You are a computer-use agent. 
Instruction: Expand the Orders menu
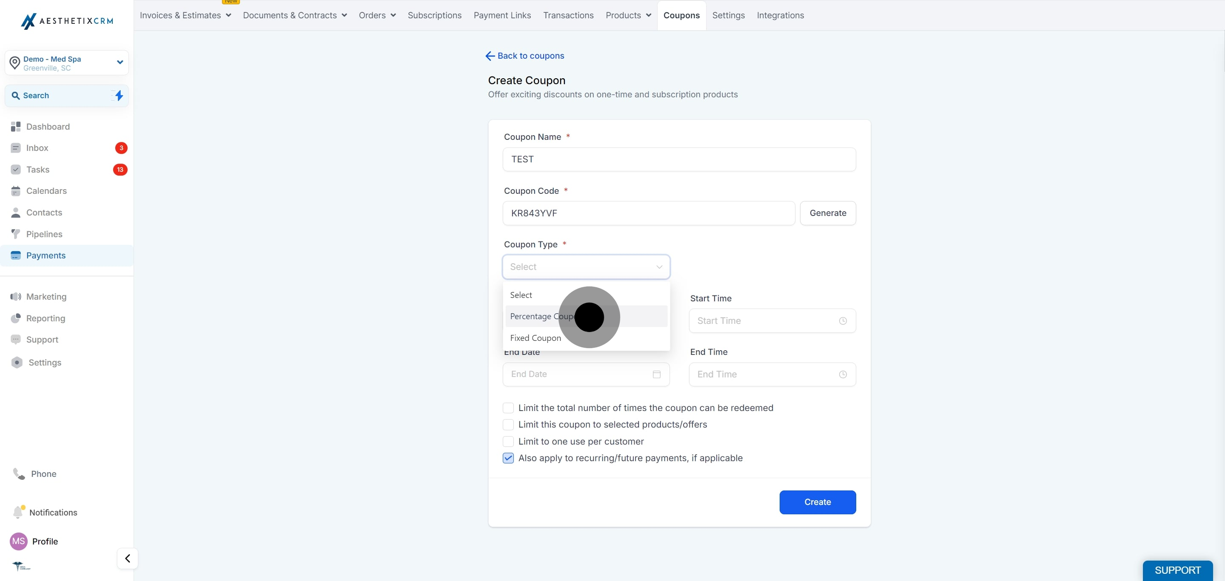tap(378, 15)
